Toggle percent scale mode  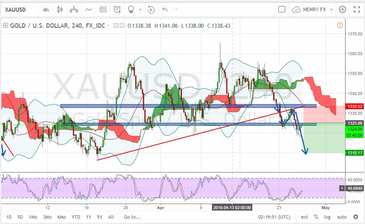click(316, 217)
